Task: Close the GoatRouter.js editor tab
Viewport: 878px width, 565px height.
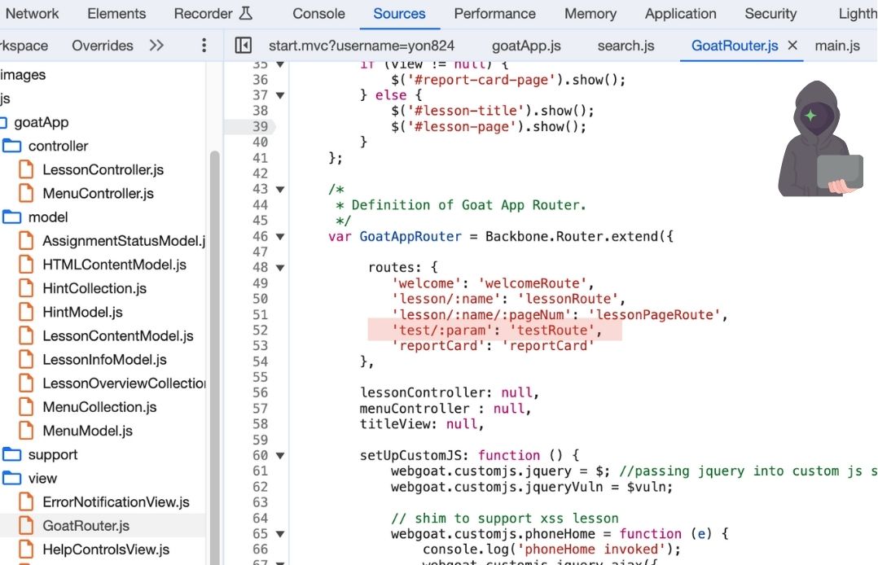Action: click(792, 46)
